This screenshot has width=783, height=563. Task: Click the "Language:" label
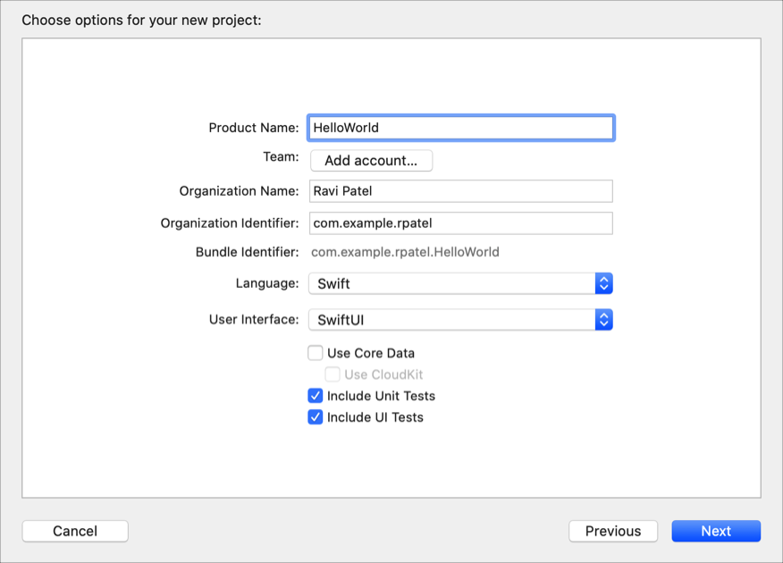click(x=267, y=283)
